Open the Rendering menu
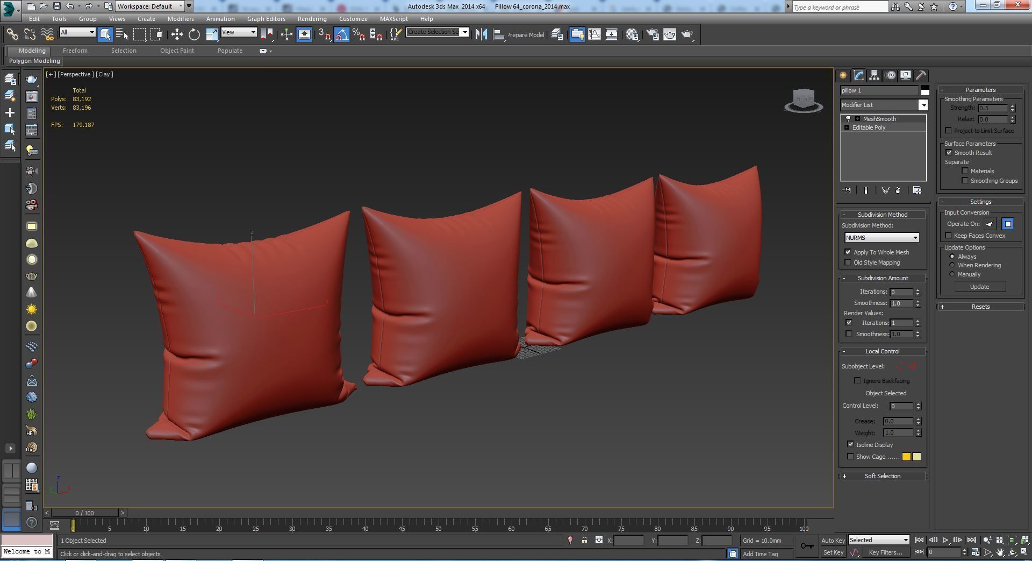Screen dimensions: 1032x561 click(x=312, y=19)
